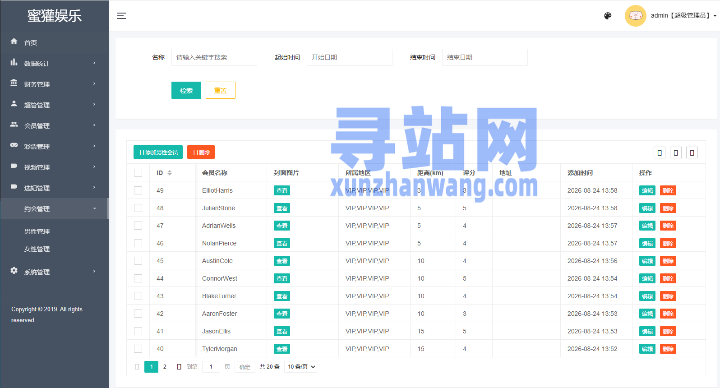Click the camera icon for 选妃管理
This screenshot has width=720, height=388.
[14, 187]
